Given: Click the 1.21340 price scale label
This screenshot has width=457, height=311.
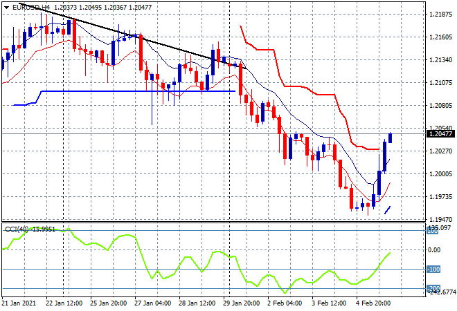Looking at the screenshot, I should click(x=440, y=59).
